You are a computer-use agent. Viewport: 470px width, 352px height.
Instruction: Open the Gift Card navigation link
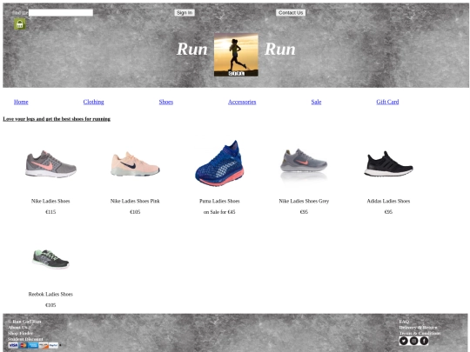point(387,102)
